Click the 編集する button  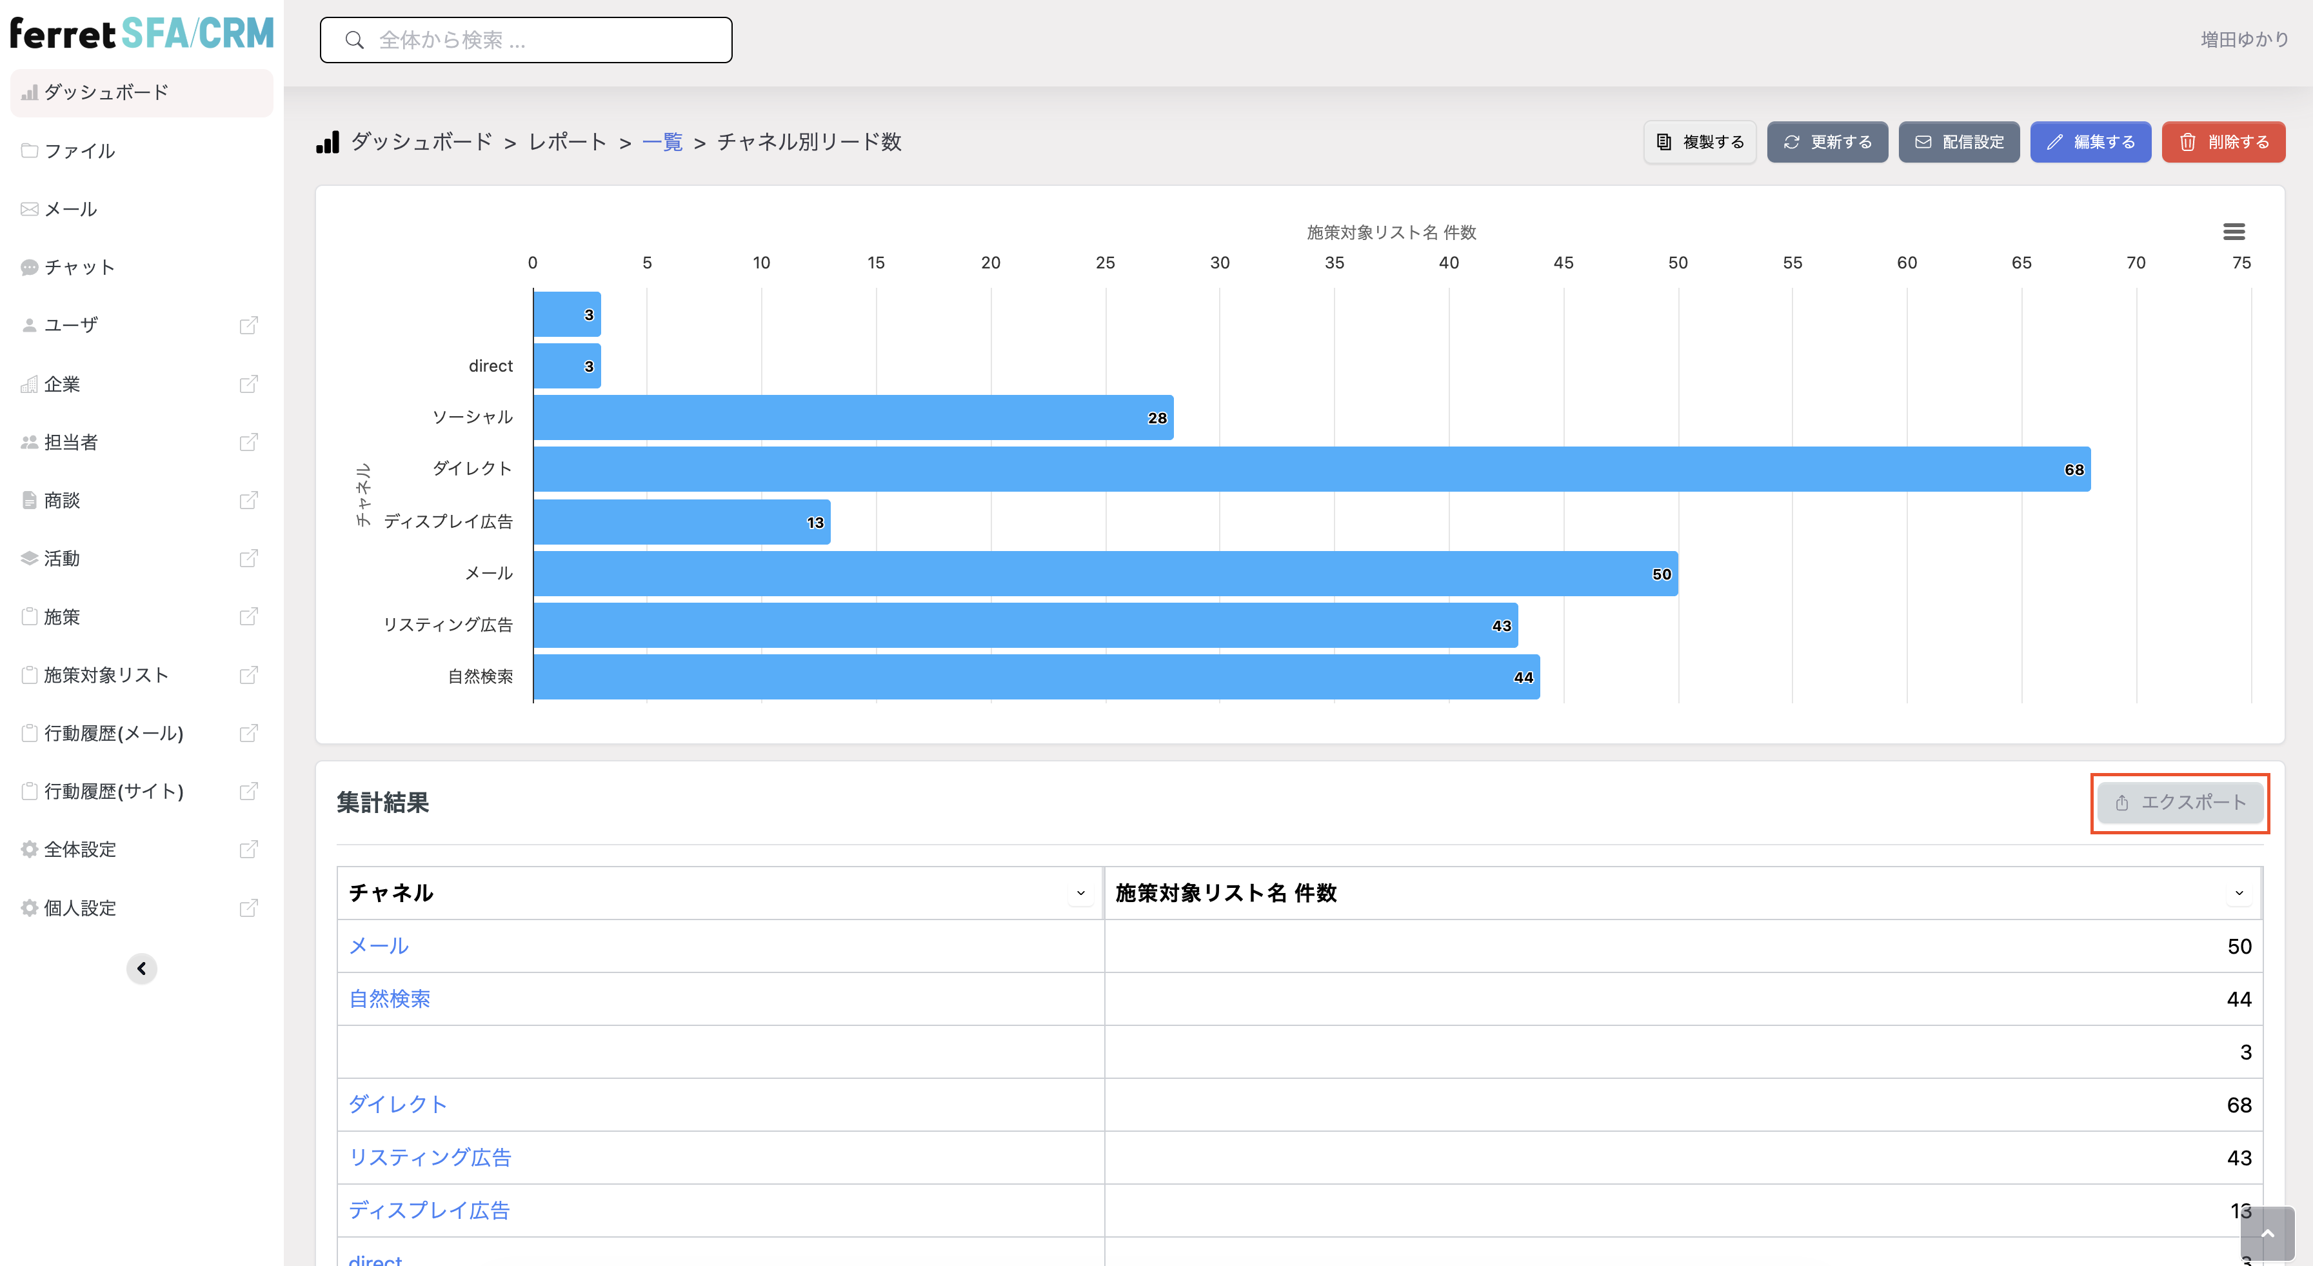[x=2090, y=142]
